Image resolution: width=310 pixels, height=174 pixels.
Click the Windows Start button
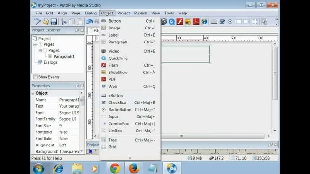click(39, 169)
